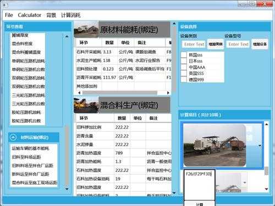Tick the 韩国sss checkbox

point(184,55)
